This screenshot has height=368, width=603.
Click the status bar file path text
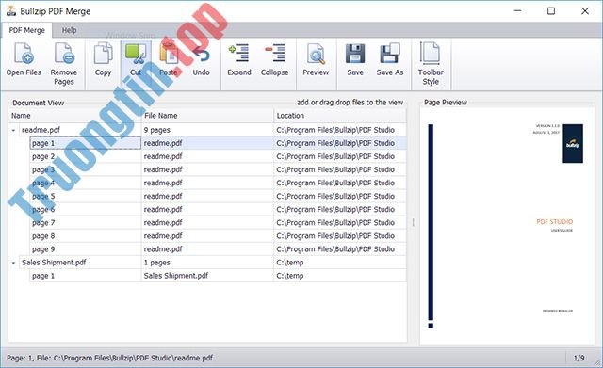click(109, 358)
